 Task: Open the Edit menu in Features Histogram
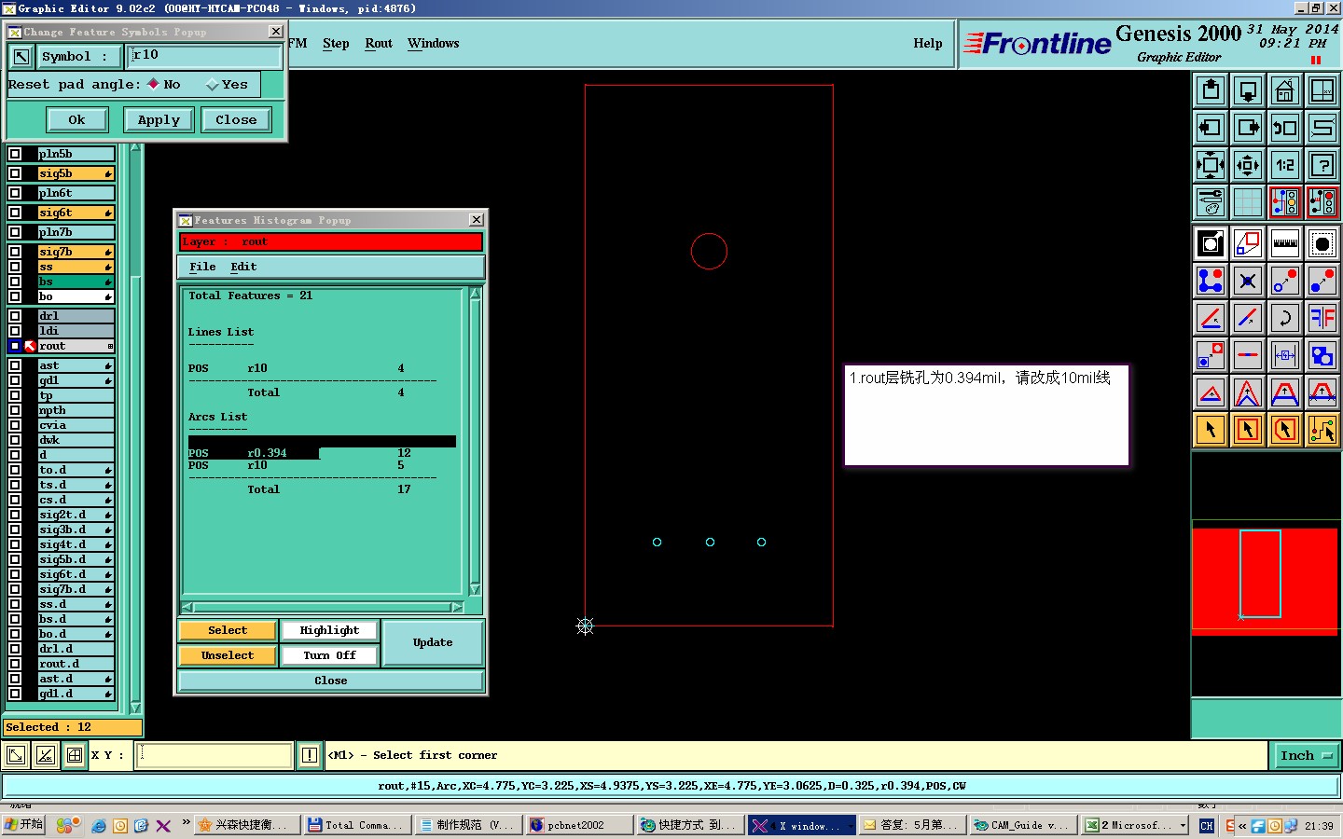click(243, 267)
